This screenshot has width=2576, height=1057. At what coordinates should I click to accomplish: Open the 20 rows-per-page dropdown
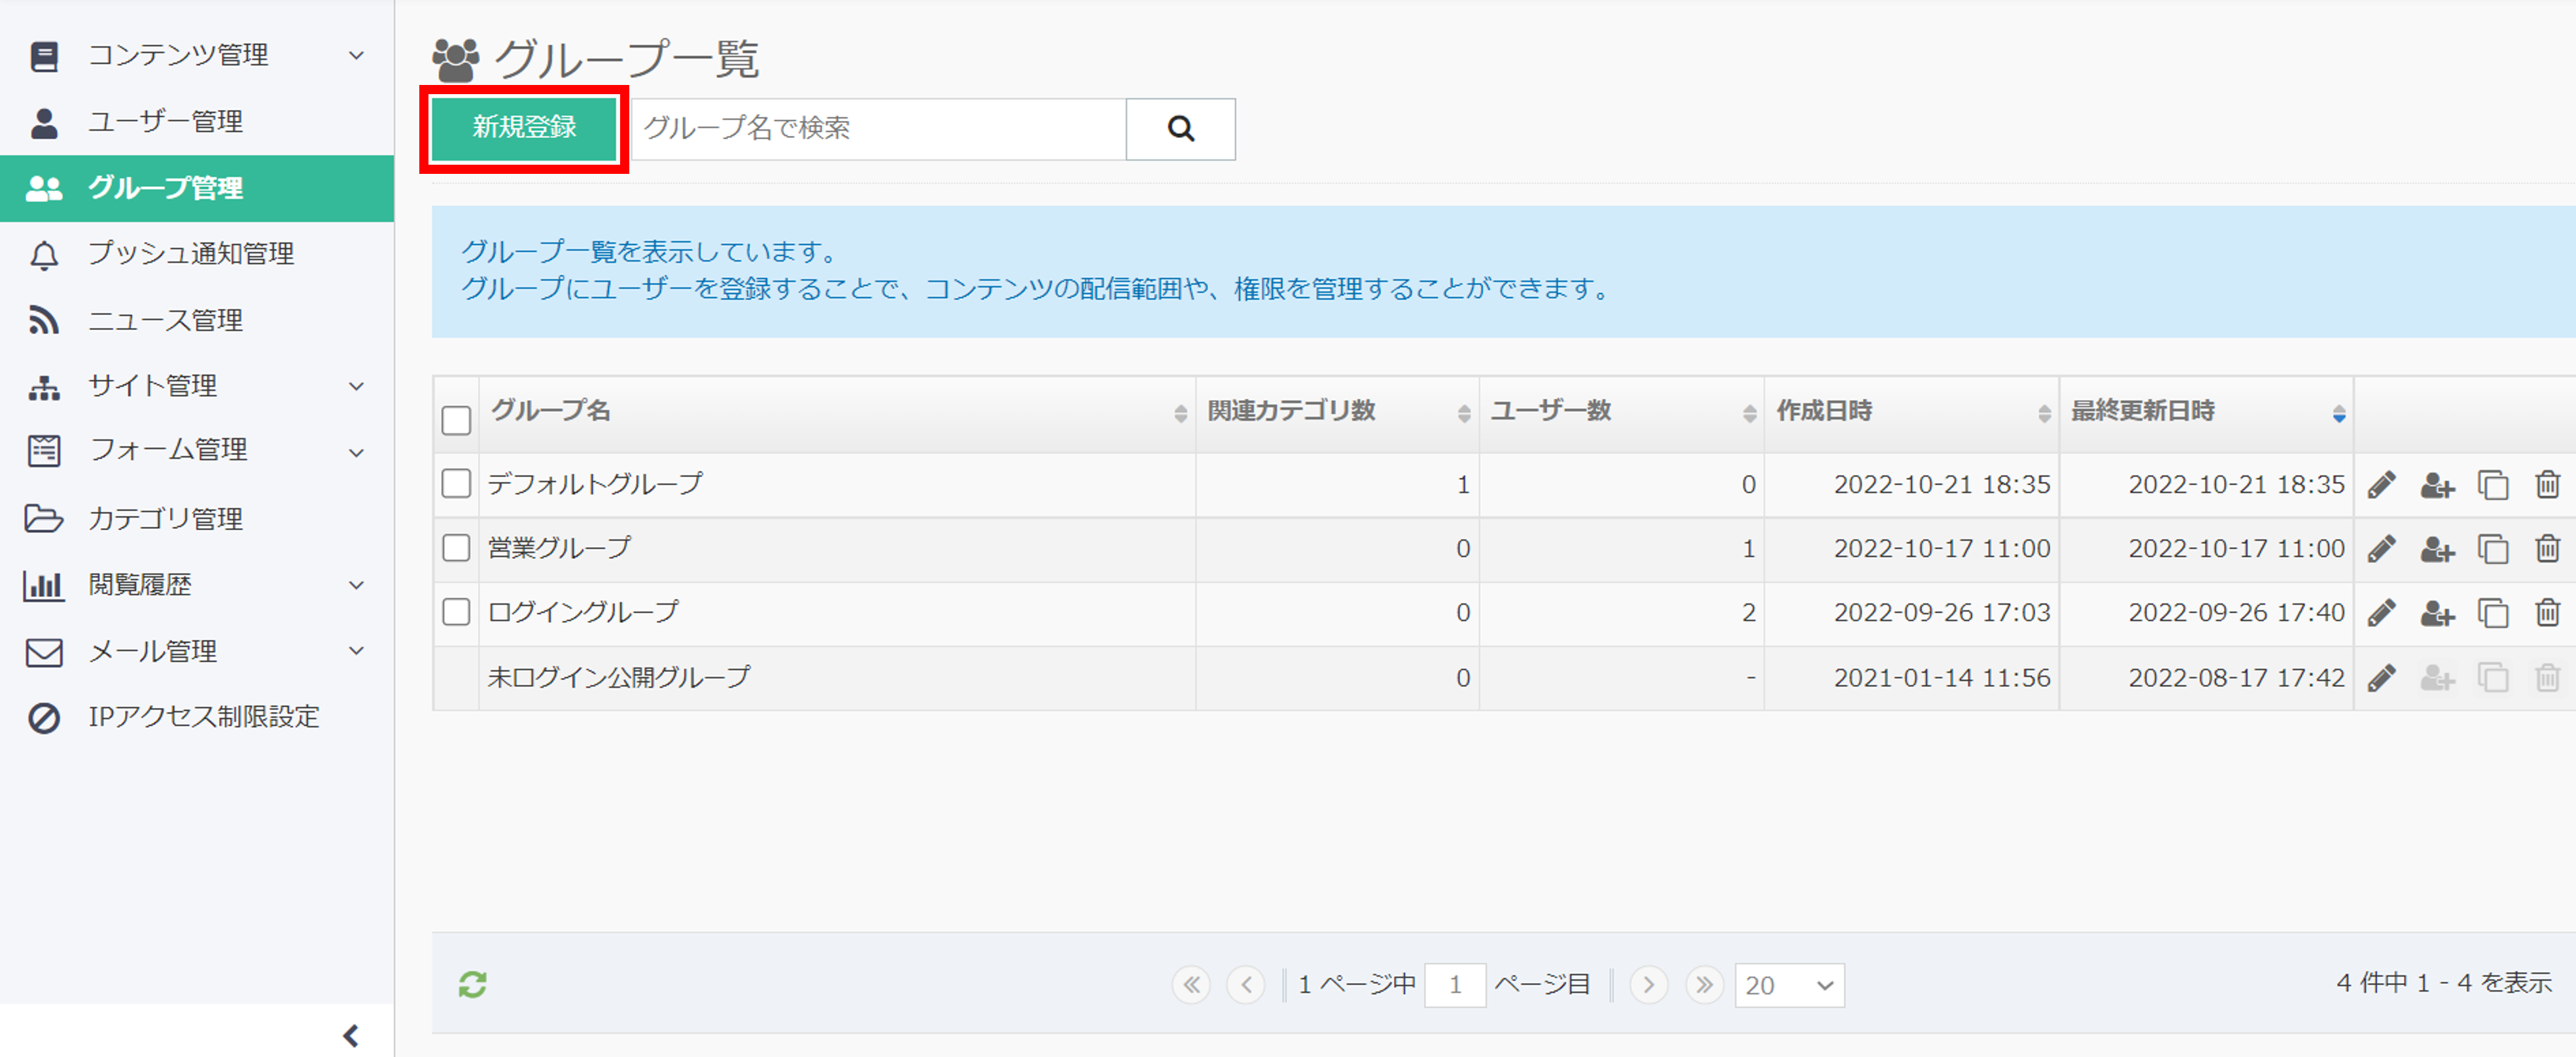click(1789, 985)
